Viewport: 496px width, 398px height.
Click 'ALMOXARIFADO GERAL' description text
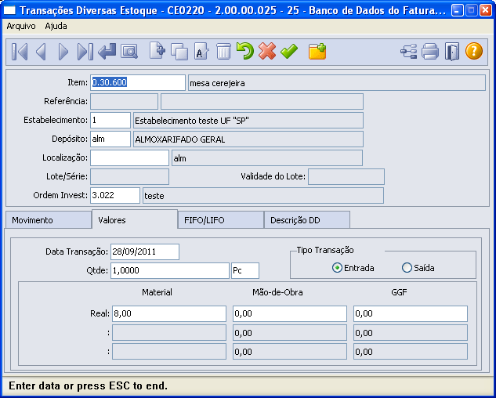pyautogui.click(x=180, y=139)
